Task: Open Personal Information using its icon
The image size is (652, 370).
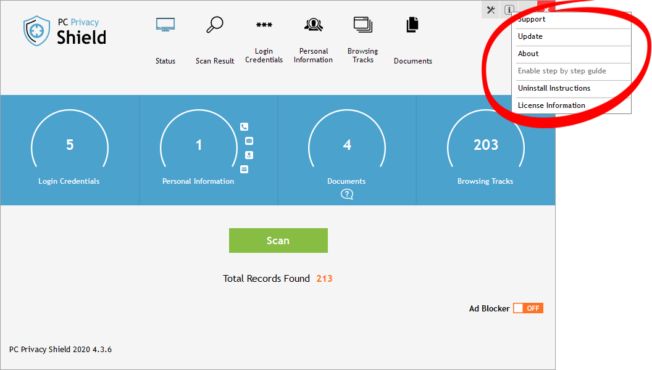Action: 313,24
